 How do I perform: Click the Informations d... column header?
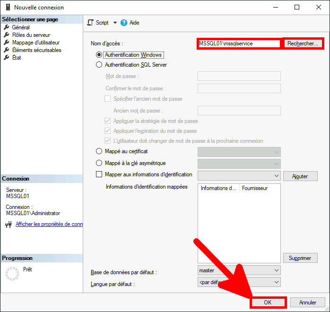click(218, 188)
